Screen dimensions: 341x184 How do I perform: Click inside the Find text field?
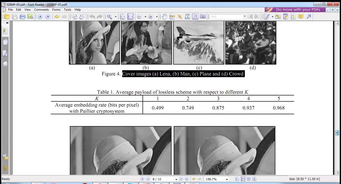coord(226,17)
